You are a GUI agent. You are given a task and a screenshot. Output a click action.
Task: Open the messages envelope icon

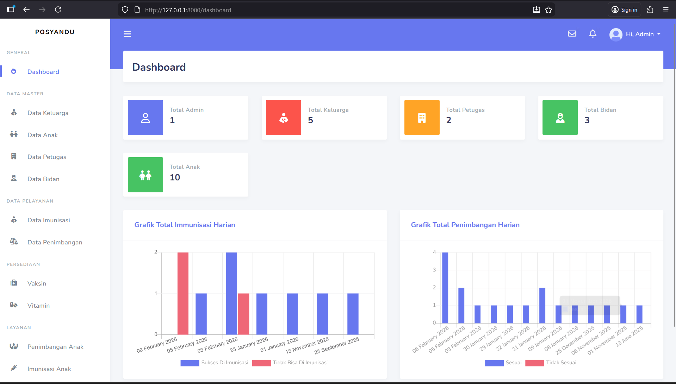(x=572, y=33)
